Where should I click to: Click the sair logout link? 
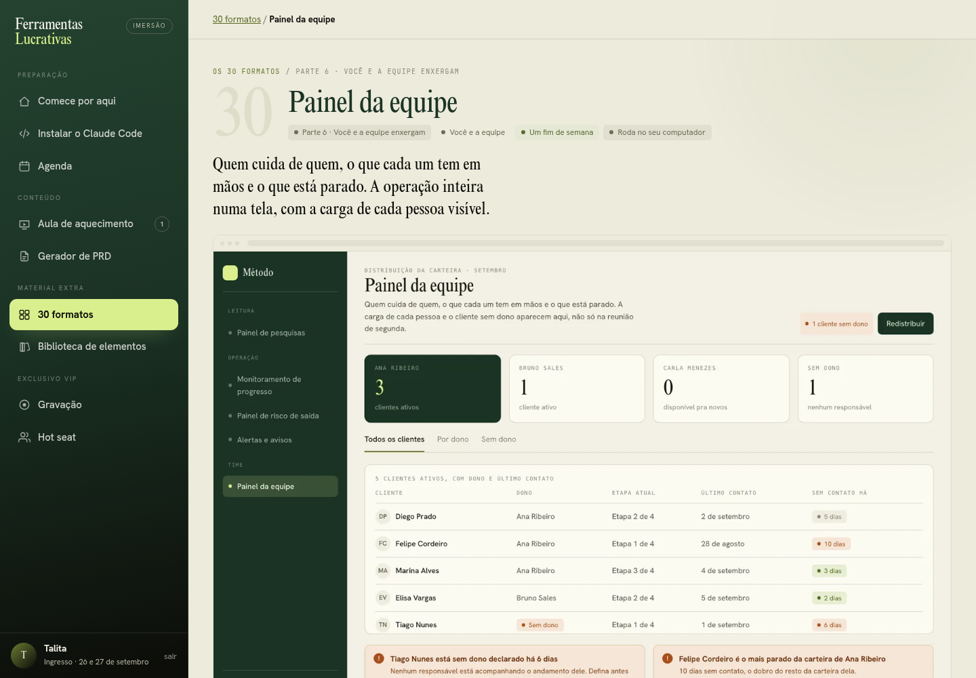click(x=170, y=656)
